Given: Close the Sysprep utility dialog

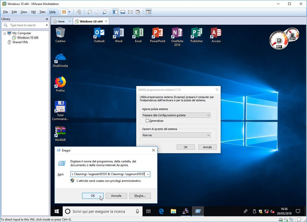Looking at the screenshot, I should point(217,90).
